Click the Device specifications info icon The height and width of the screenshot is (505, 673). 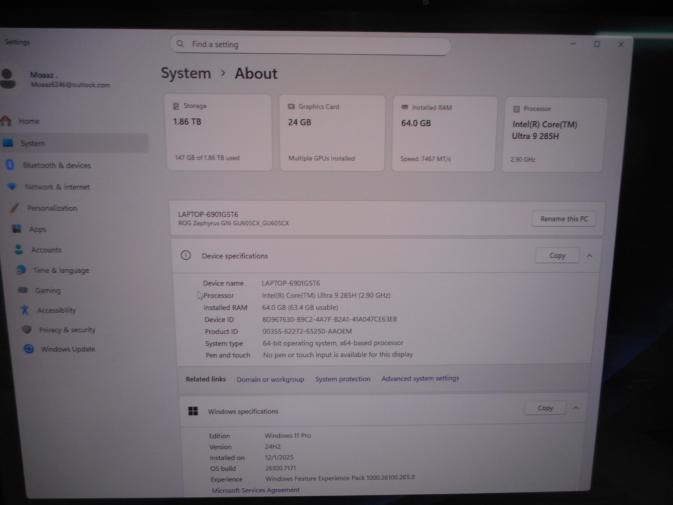coord(186,255)
